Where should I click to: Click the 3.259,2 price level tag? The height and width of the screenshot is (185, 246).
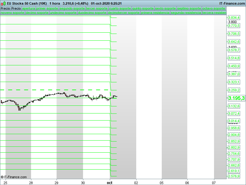(234, 90)
